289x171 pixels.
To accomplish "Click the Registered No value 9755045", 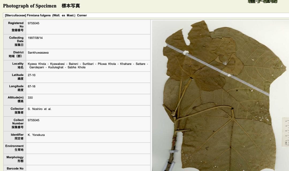I will click(x=33, y=23).
